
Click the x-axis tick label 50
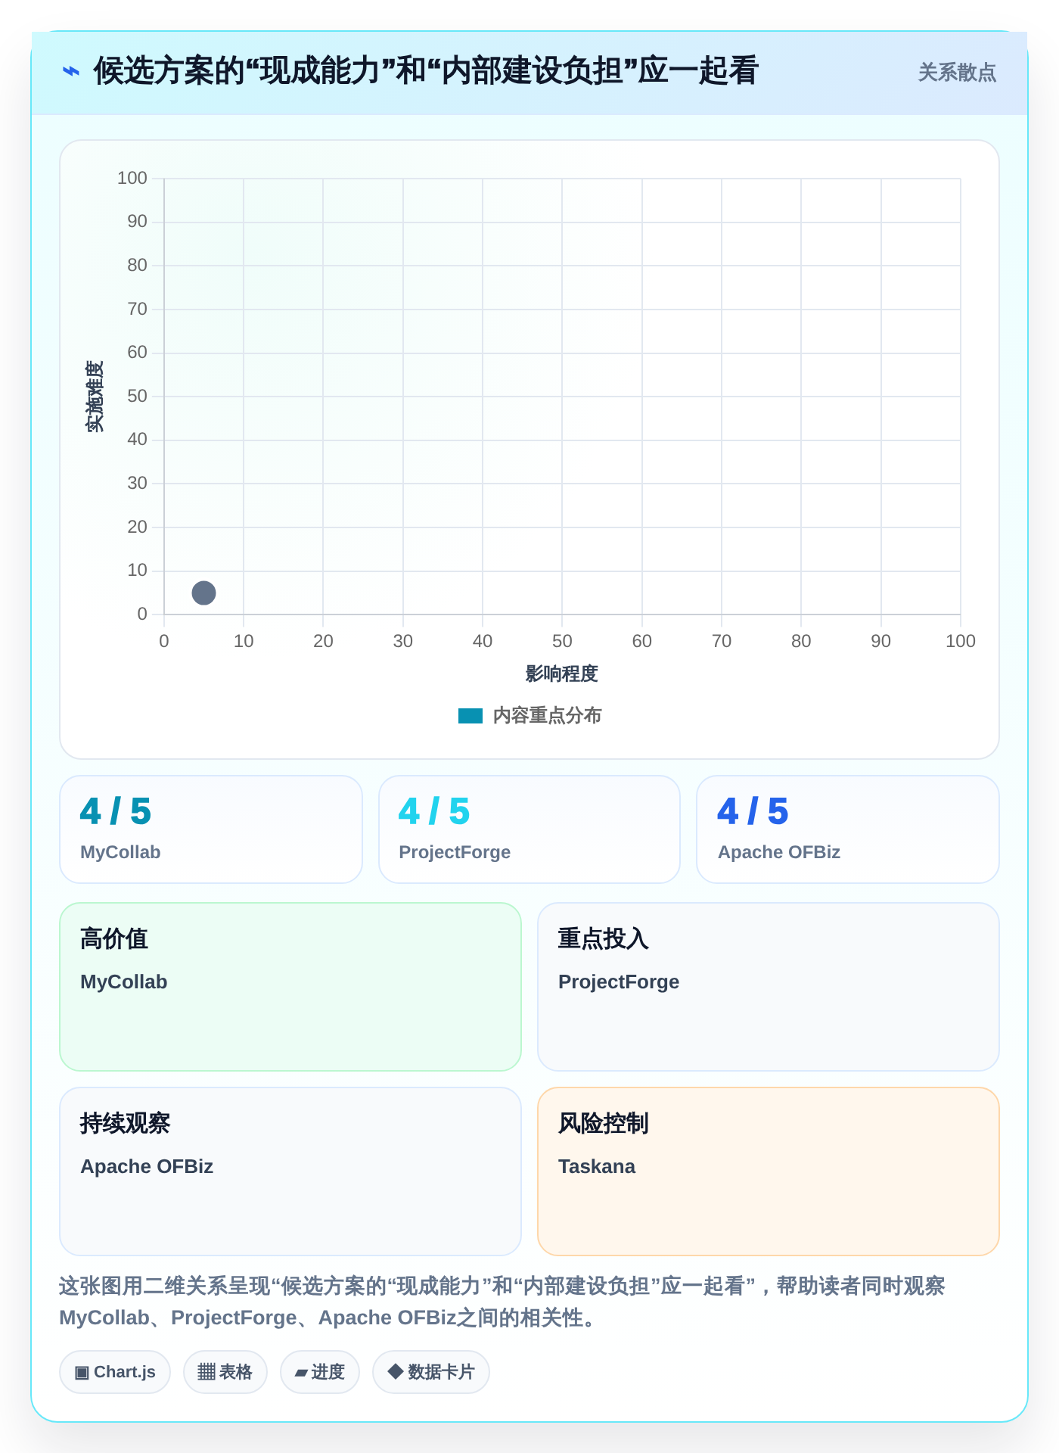[x=562, y=641]
